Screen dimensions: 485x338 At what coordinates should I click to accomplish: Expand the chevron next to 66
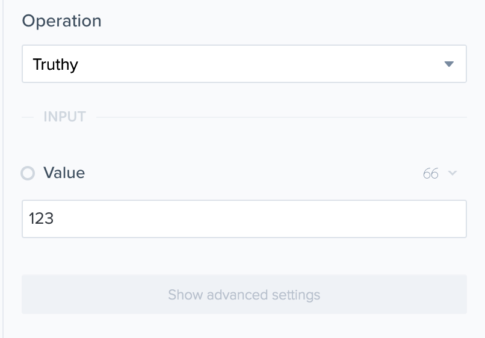pos(453,174)
